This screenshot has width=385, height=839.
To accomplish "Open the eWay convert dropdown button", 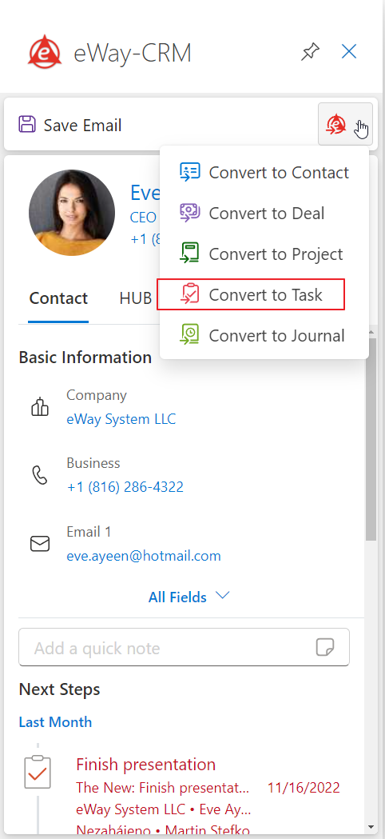I will tap(345, 124).
